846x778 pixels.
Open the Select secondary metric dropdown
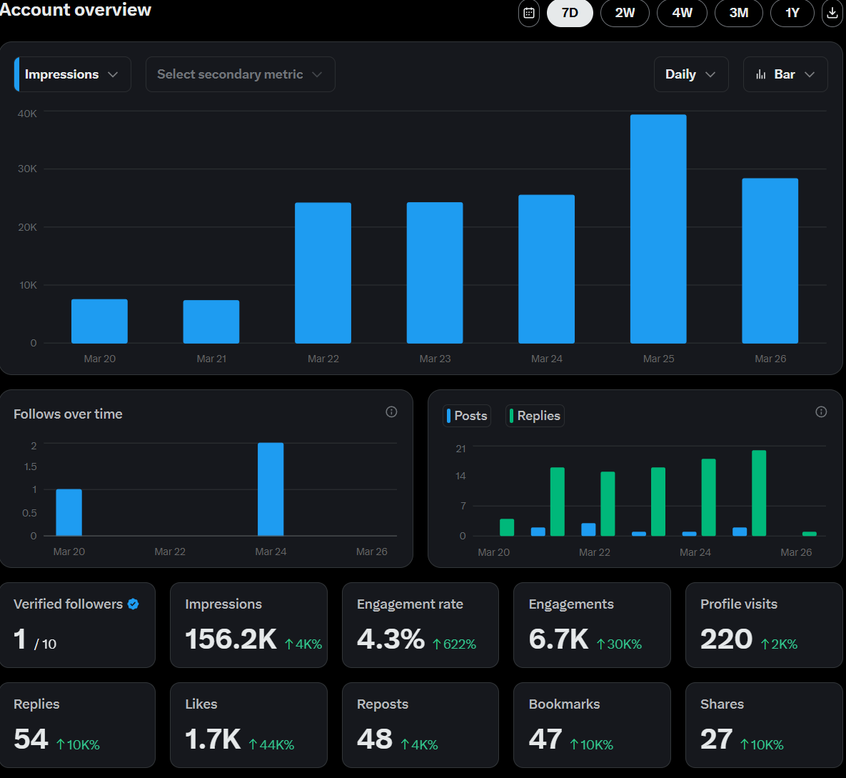[x=240, y=74]
